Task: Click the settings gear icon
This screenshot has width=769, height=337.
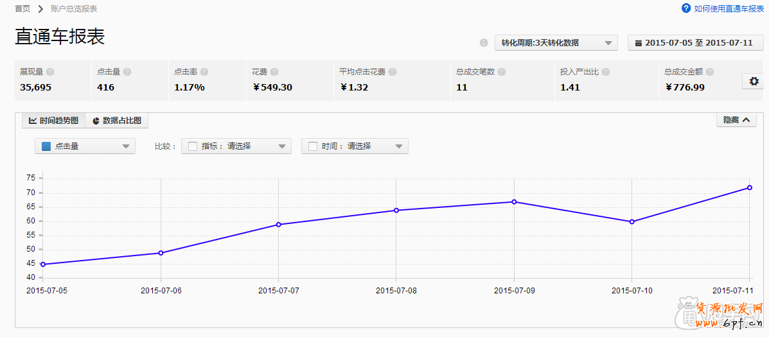Action: click(x=752, y=82)
